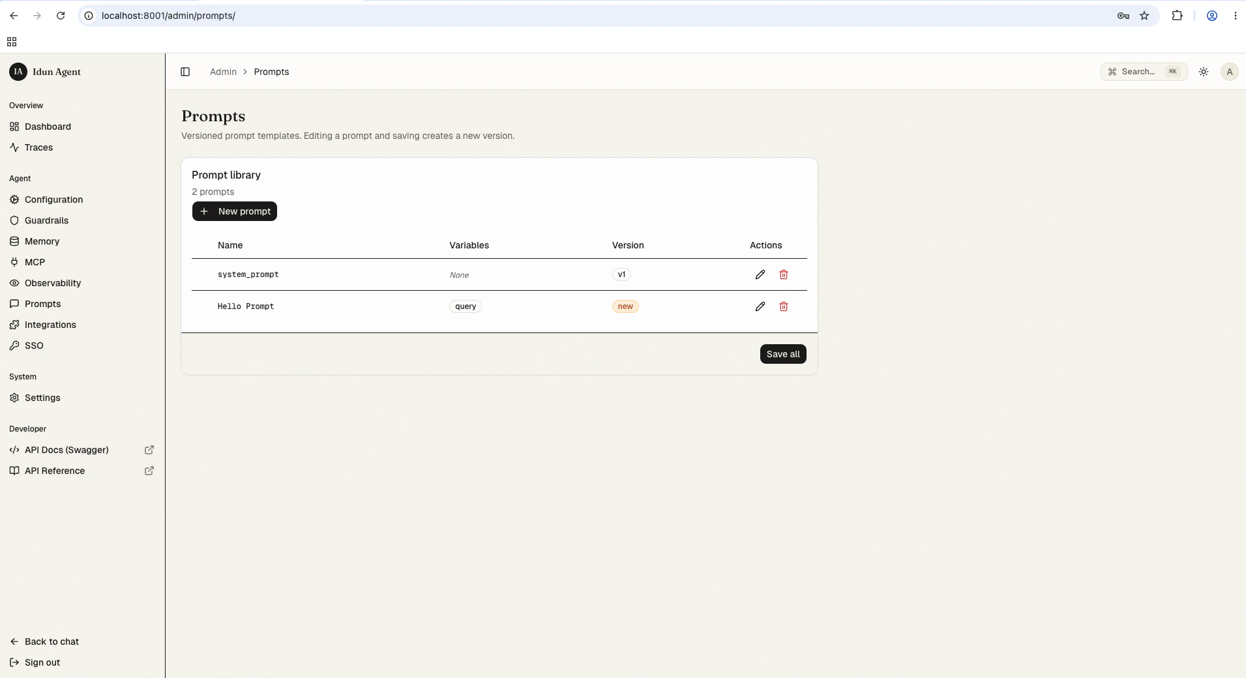This screenshot has width=1246, height=678.
Task: Open API Reference external link icon
Action: tap(149, 471)
